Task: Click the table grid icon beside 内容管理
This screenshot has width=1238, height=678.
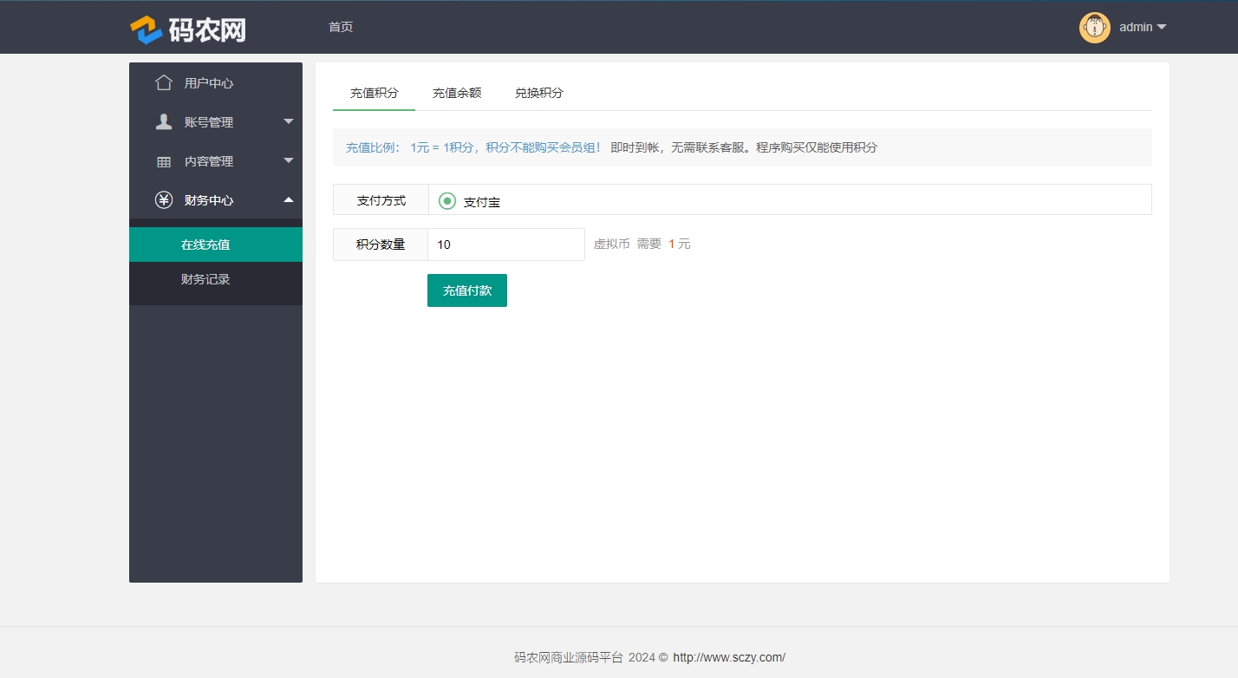Action: (163, 162)
